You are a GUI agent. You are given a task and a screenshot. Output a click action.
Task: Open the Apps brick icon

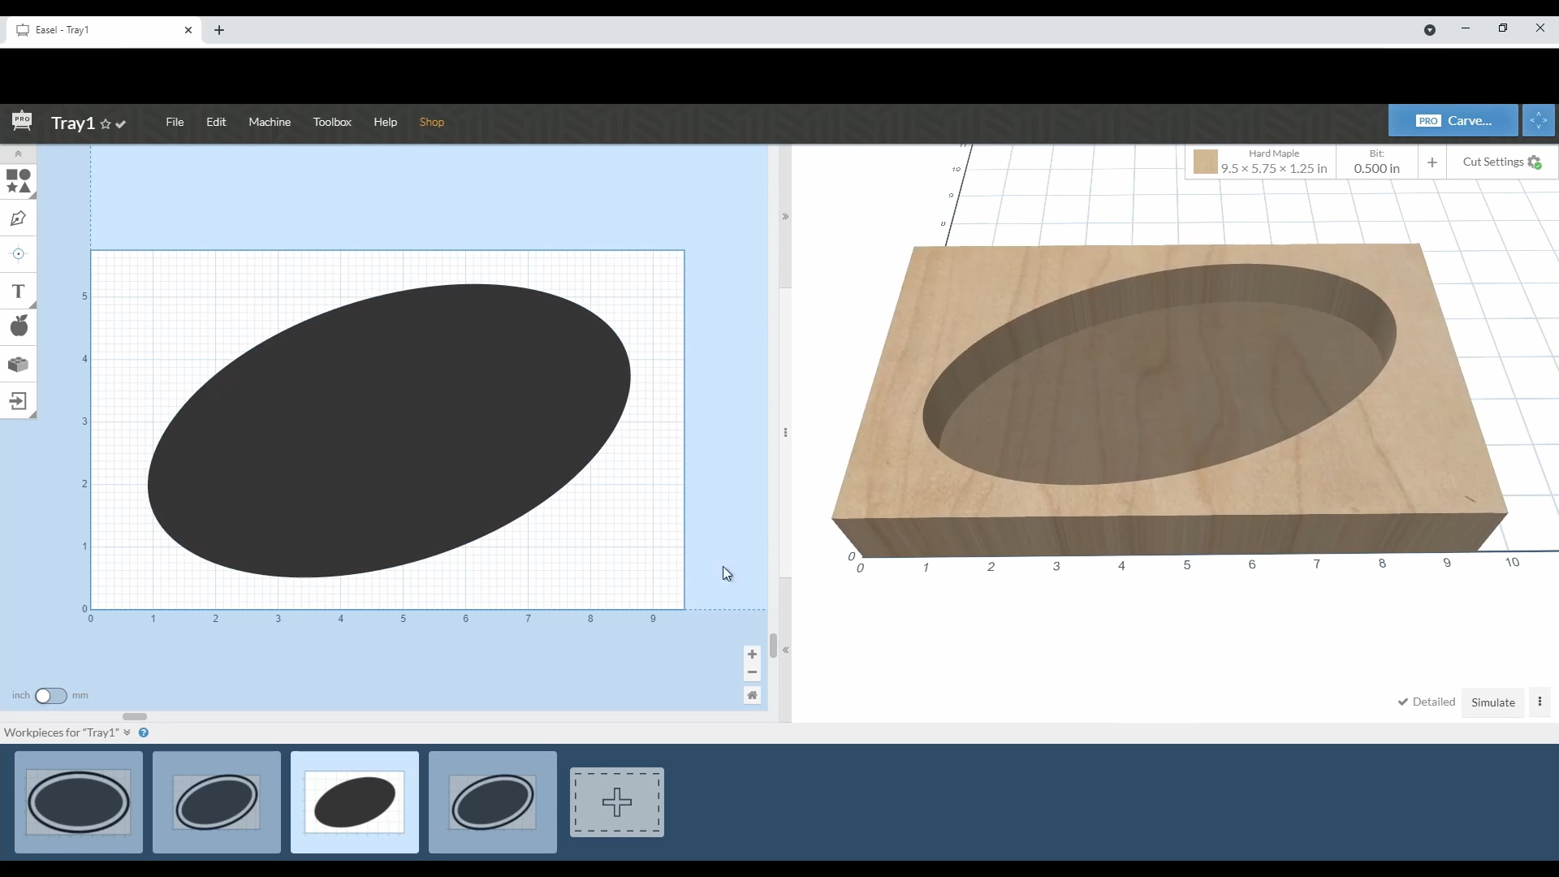click(18, 365)
